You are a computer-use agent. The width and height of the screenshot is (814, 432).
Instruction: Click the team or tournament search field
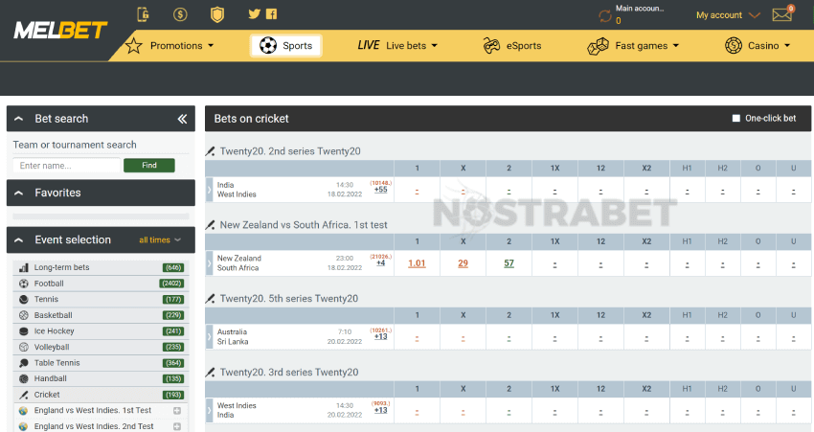coord(66,166)
